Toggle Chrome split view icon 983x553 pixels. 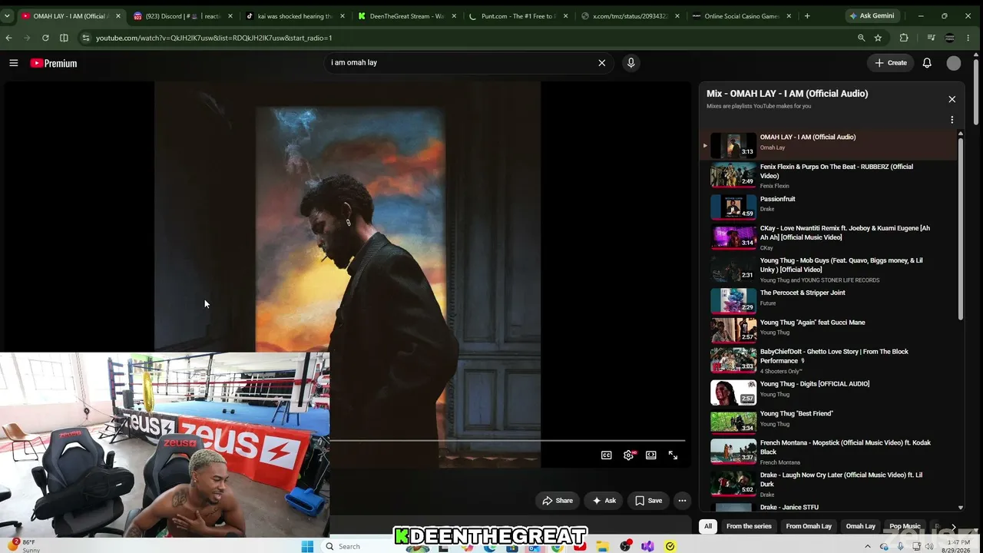(64, 38)
